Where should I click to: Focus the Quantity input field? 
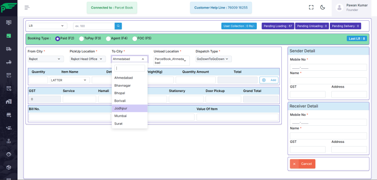38,80
